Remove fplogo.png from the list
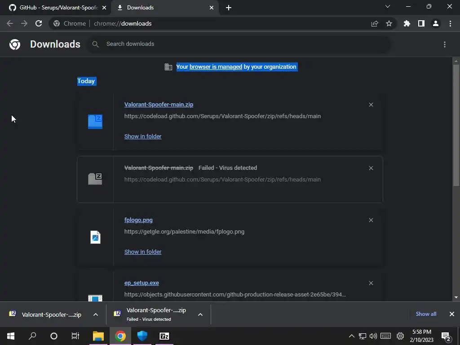The height and width of the screenshot is (345, 460). click(x=371, y=220)
